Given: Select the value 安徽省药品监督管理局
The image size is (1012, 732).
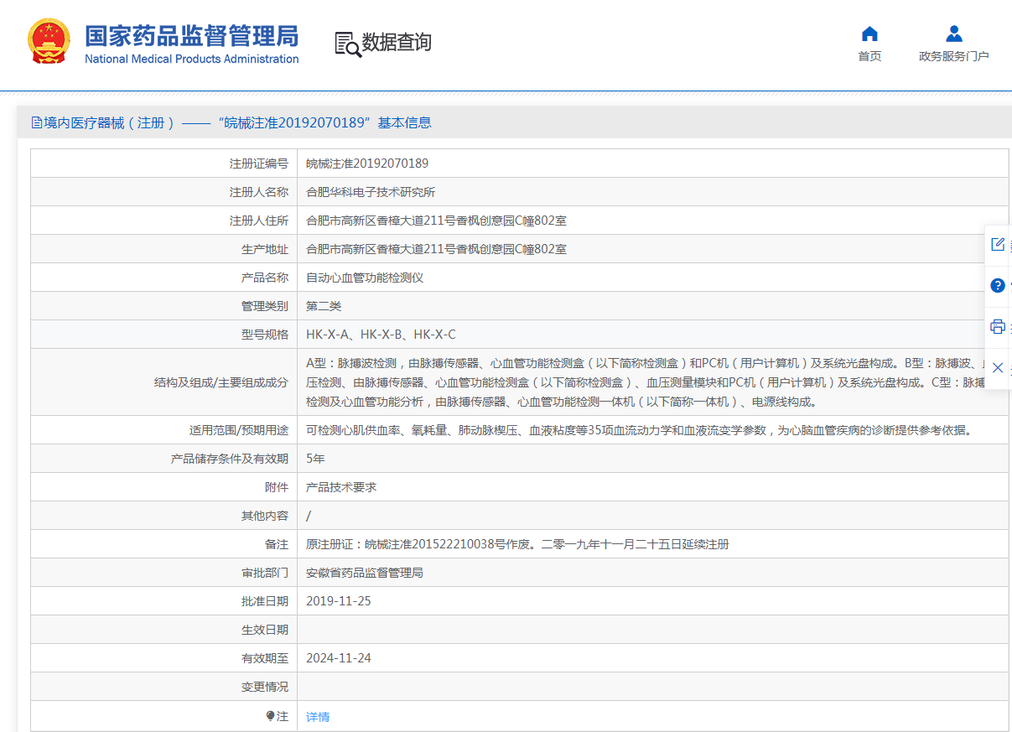Looking at the screenshot, I should 365,573.
